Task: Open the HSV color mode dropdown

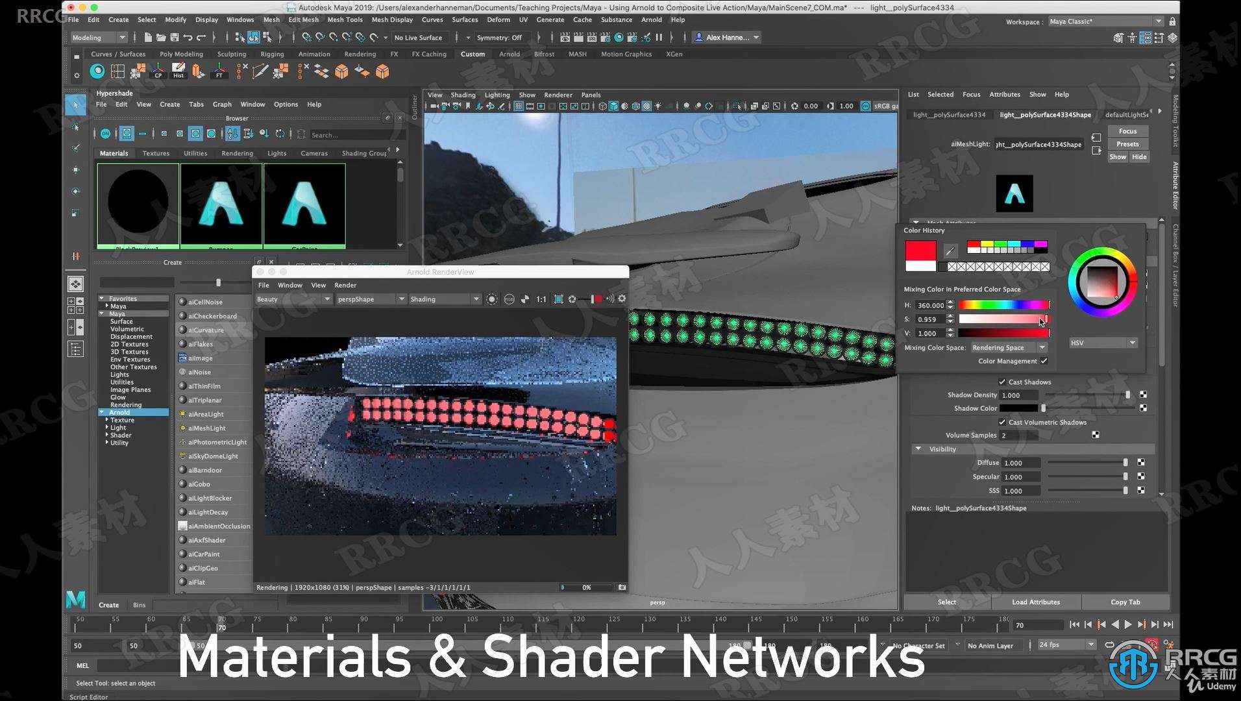Action: pos(1103,343)
